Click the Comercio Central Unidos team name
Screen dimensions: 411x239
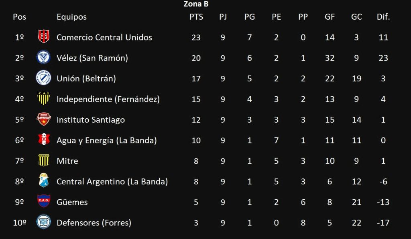[104, 37]
